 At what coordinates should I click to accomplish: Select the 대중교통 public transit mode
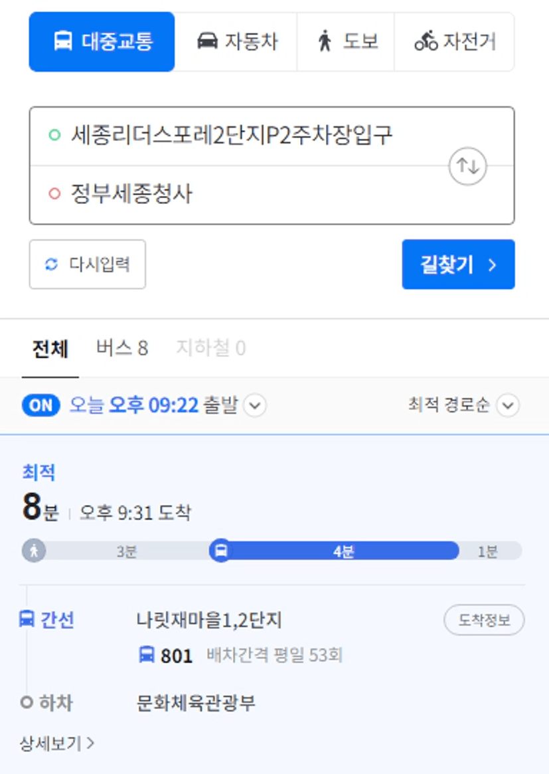click(x=102, y=42)
